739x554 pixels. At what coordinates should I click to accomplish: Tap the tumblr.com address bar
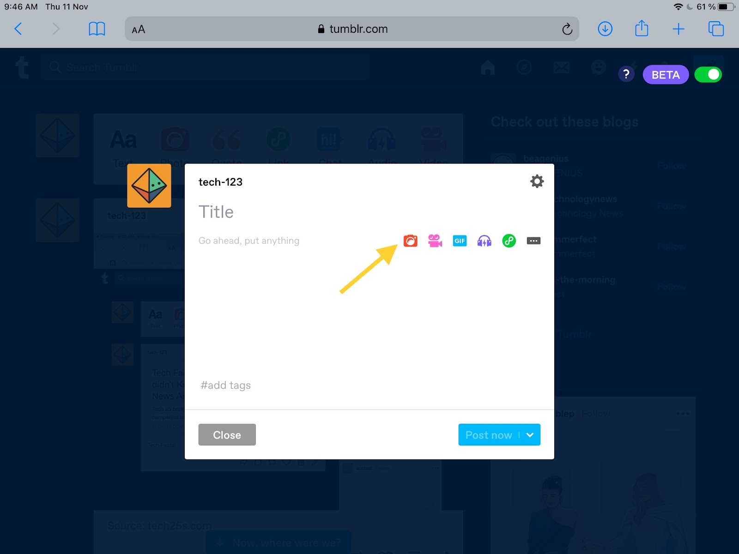(352, 29)
